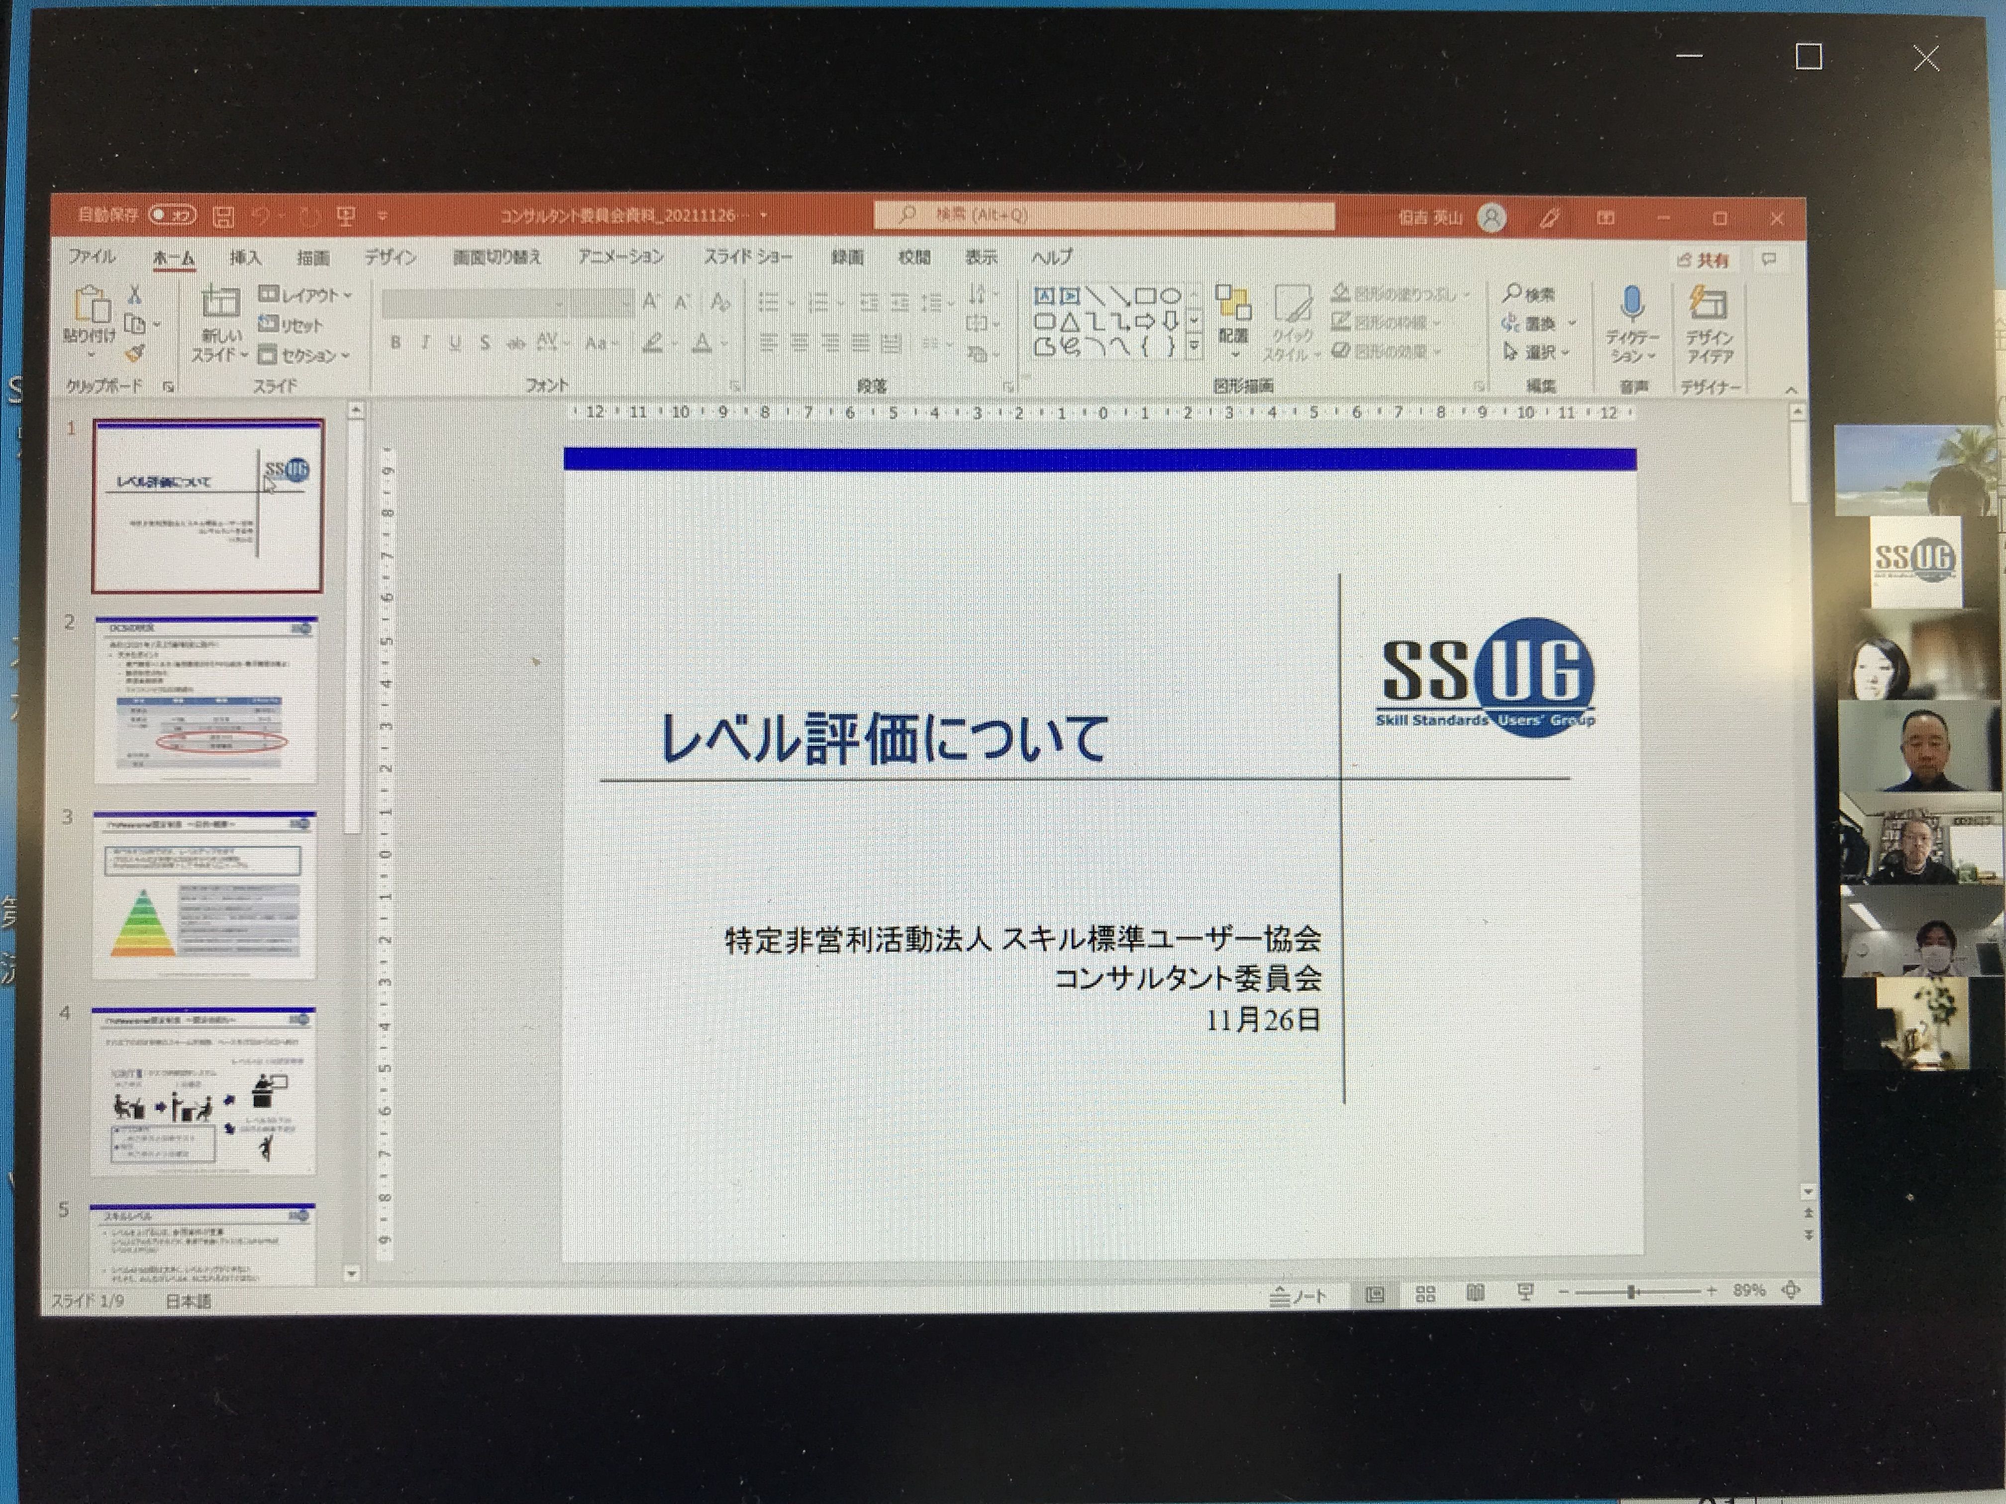The image size is (2006, 1504).
Task: Toggle text shadow (S) formatting
Action: [485, 343]
